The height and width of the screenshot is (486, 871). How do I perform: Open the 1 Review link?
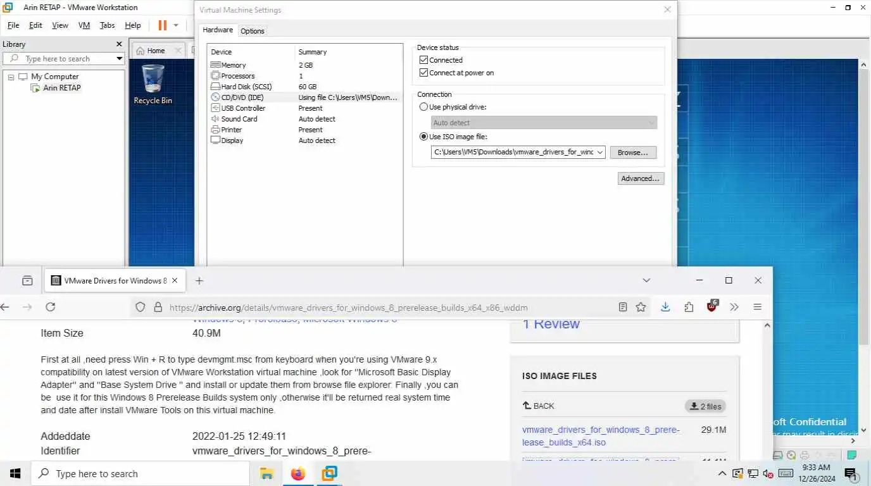pos(551,324)
